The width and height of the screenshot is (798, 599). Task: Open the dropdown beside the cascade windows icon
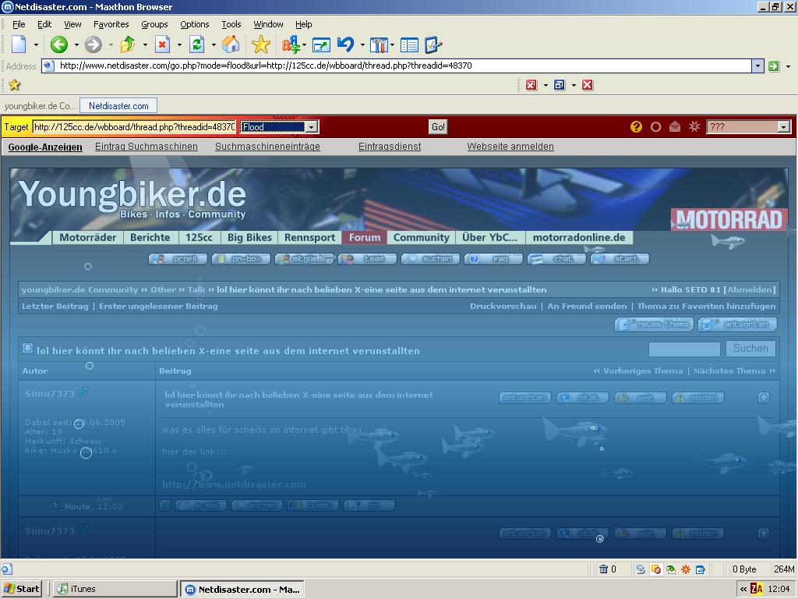coord(574,85)
